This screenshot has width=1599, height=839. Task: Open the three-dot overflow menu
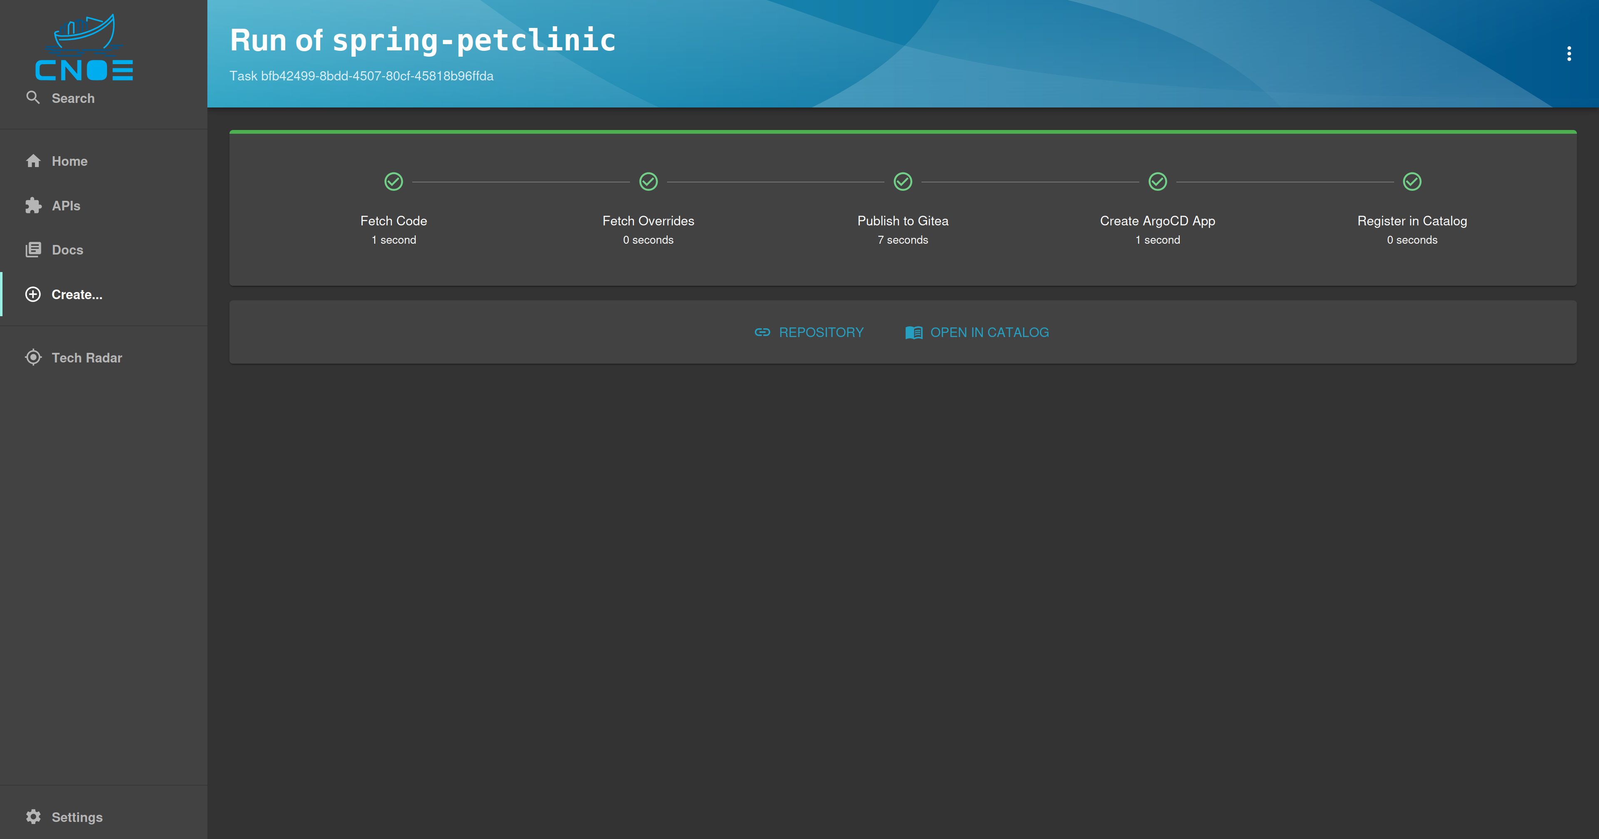click(x=1569, y=53)
